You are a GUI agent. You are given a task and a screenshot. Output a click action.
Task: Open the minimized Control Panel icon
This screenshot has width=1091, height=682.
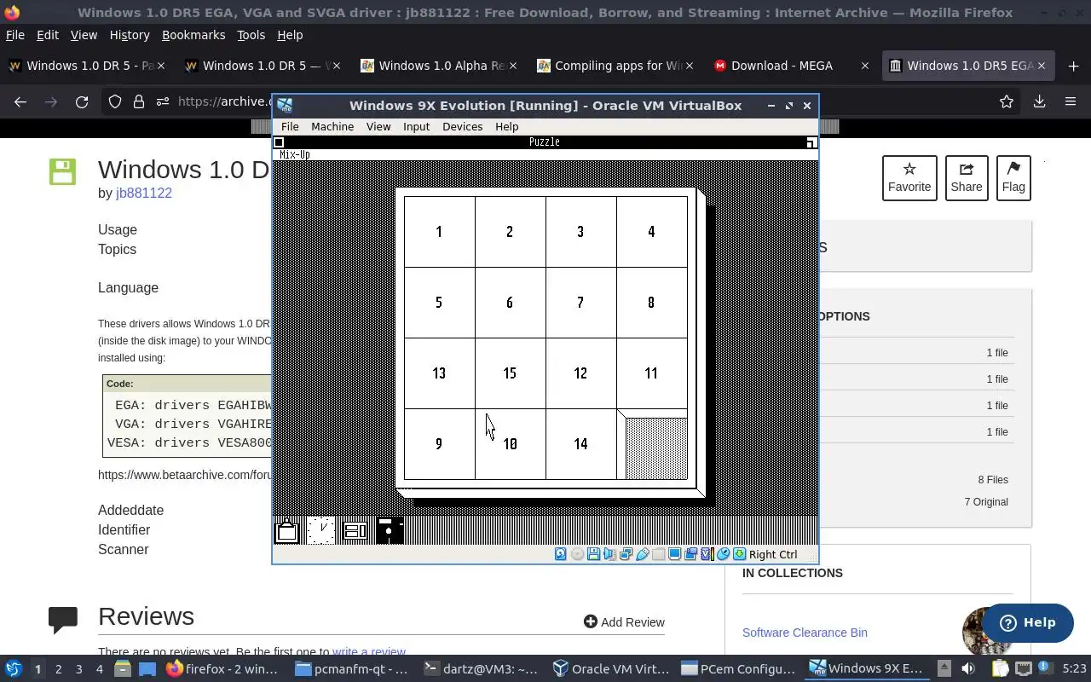[355, 530]
